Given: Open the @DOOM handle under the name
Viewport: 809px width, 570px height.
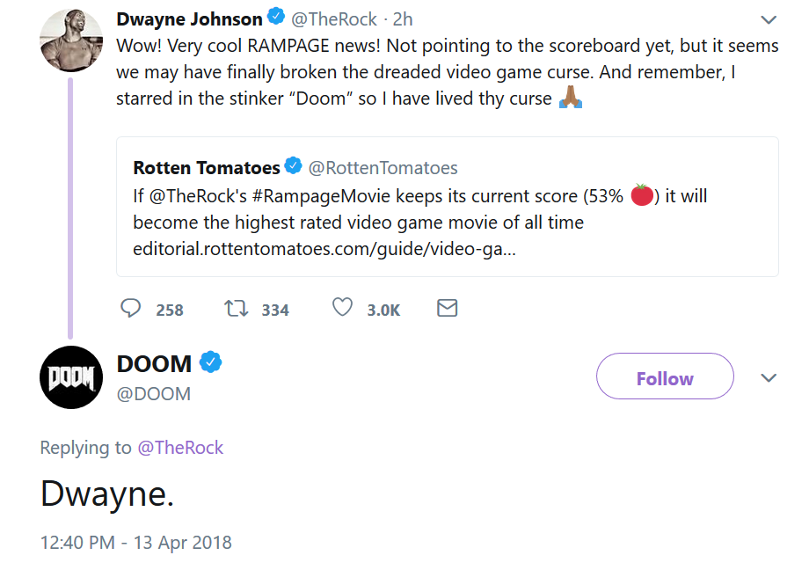Looking at the screenshot, I should point(154,393).
